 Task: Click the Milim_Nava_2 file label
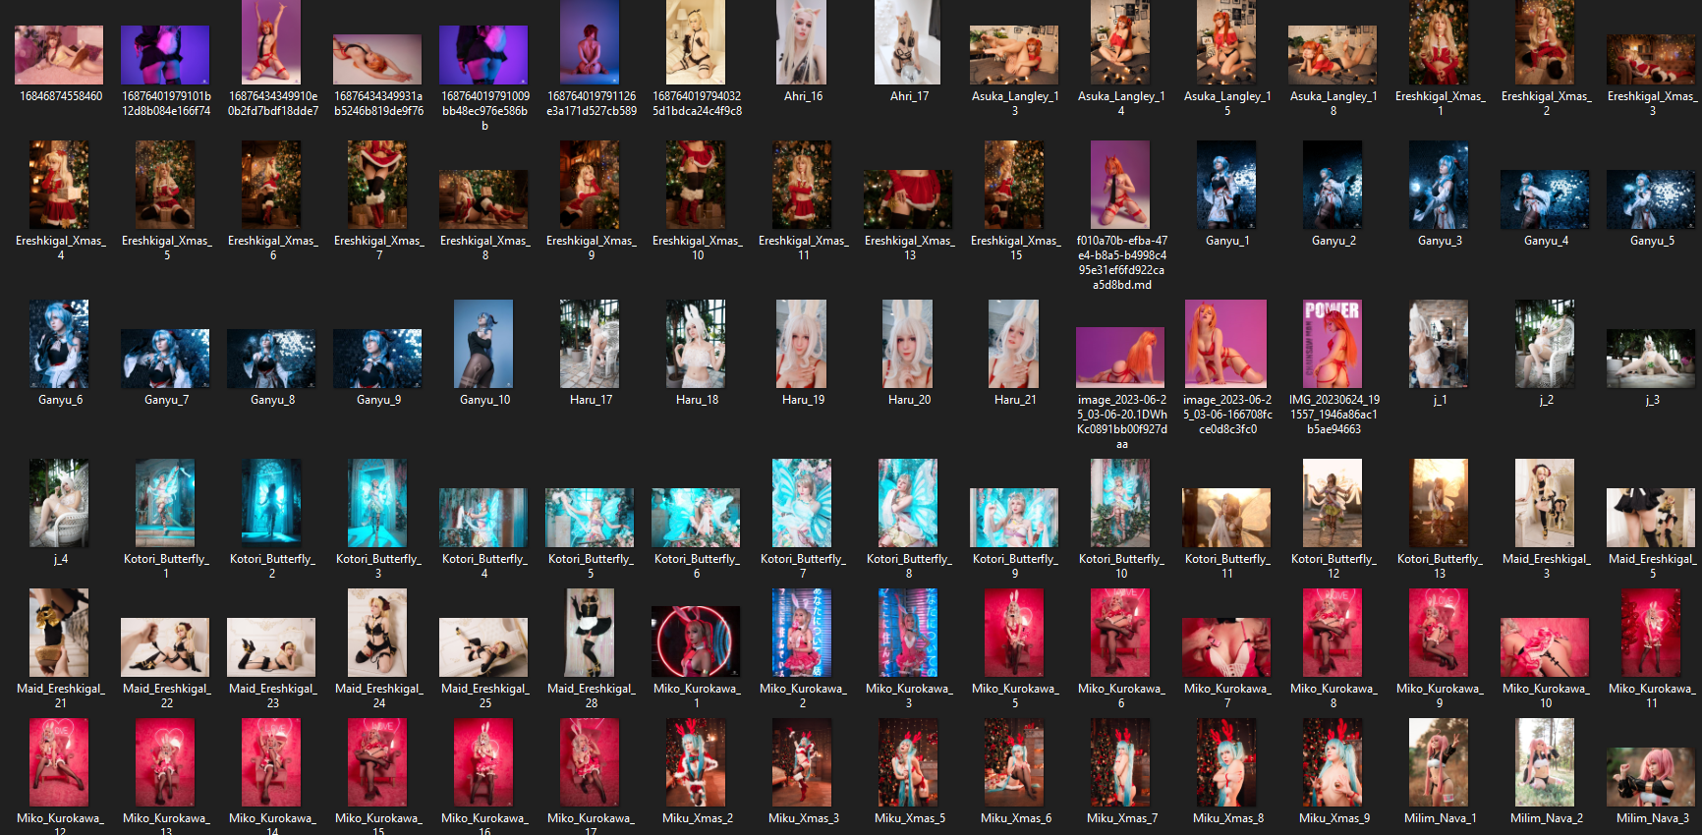click(x=1547, y=818)
